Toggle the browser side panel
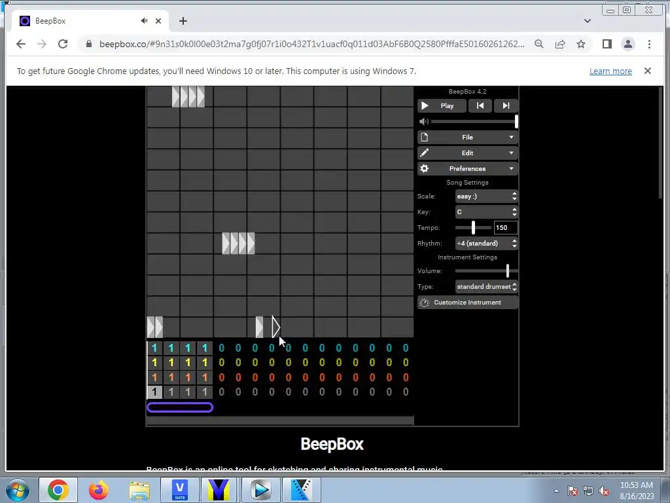The width and height of the screenshot is (670, 503). pyautogui.click(x=607, y=44)
